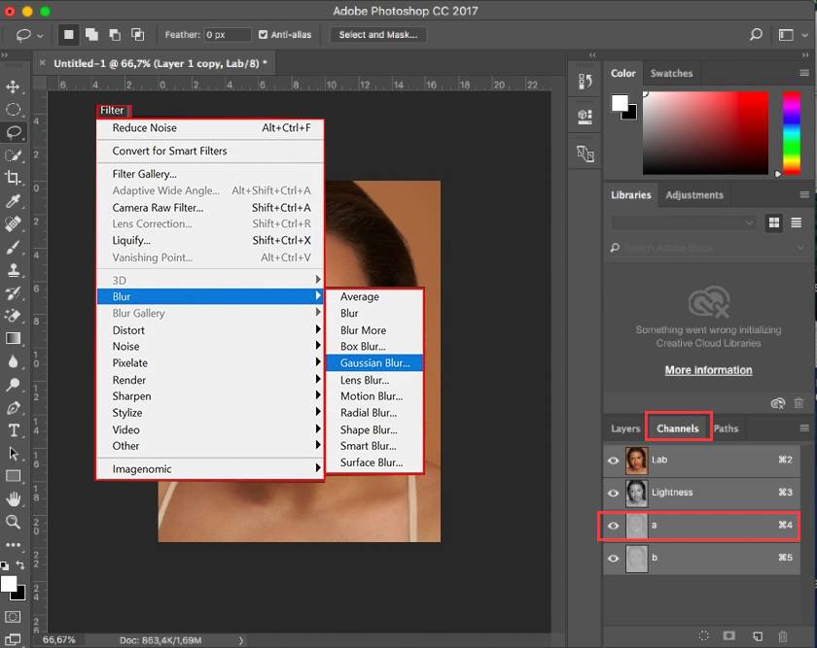Select the Hand tool
The width and height of the screenshot is (817, 648).
click(x=14, y=498)
